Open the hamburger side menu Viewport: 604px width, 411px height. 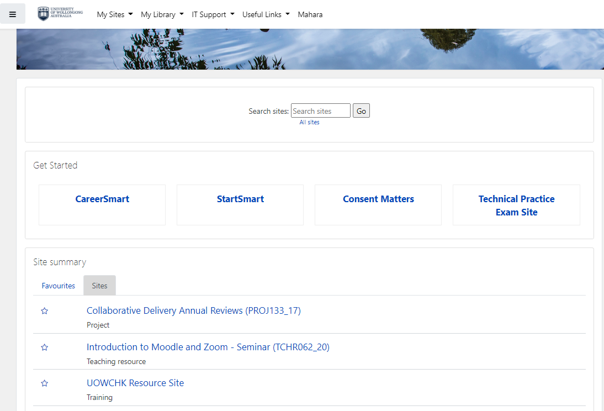tap(12, 14)
